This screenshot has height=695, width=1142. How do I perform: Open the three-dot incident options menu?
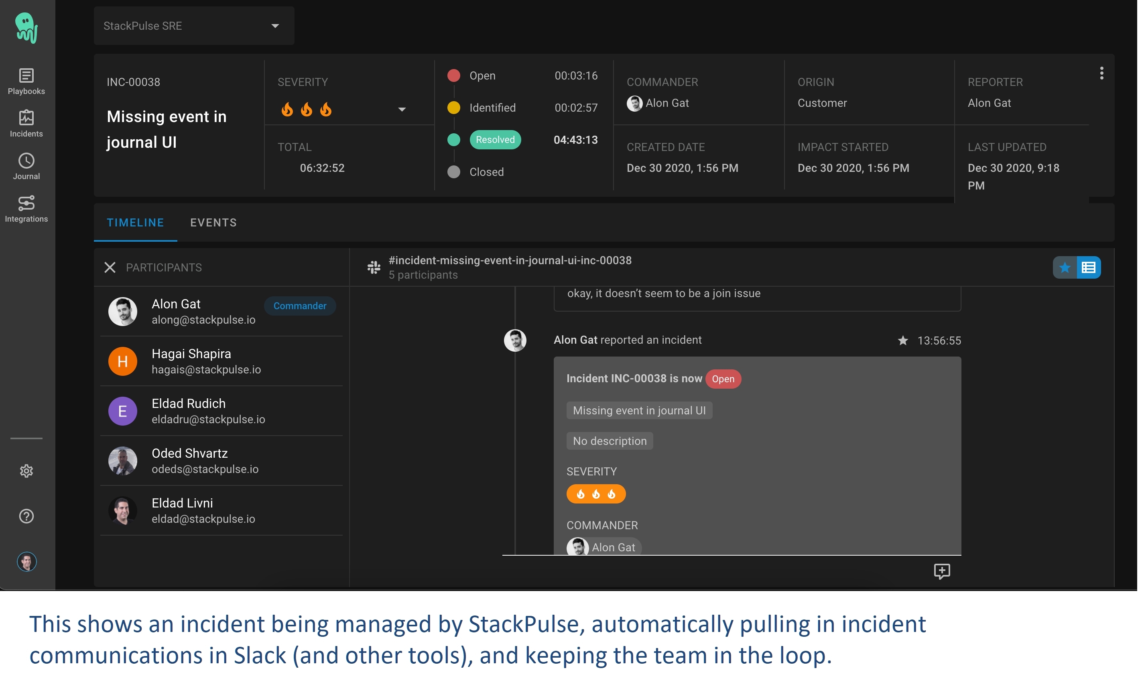click(1102, 73)
